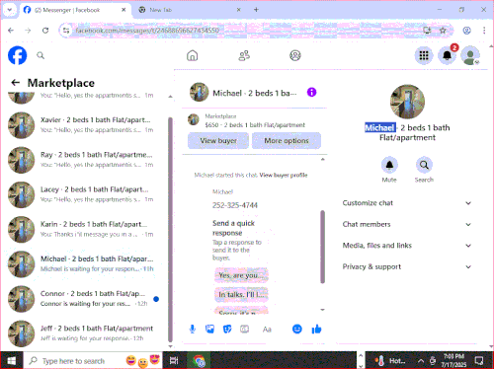494x369 pixels.
Task: Click the Facebook search magnifier icon
Action: point(41,55)
